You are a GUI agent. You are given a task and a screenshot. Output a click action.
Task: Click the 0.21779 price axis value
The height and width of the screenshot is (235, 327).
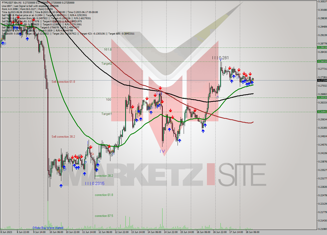pyautogui.click(x=322, y=212)
